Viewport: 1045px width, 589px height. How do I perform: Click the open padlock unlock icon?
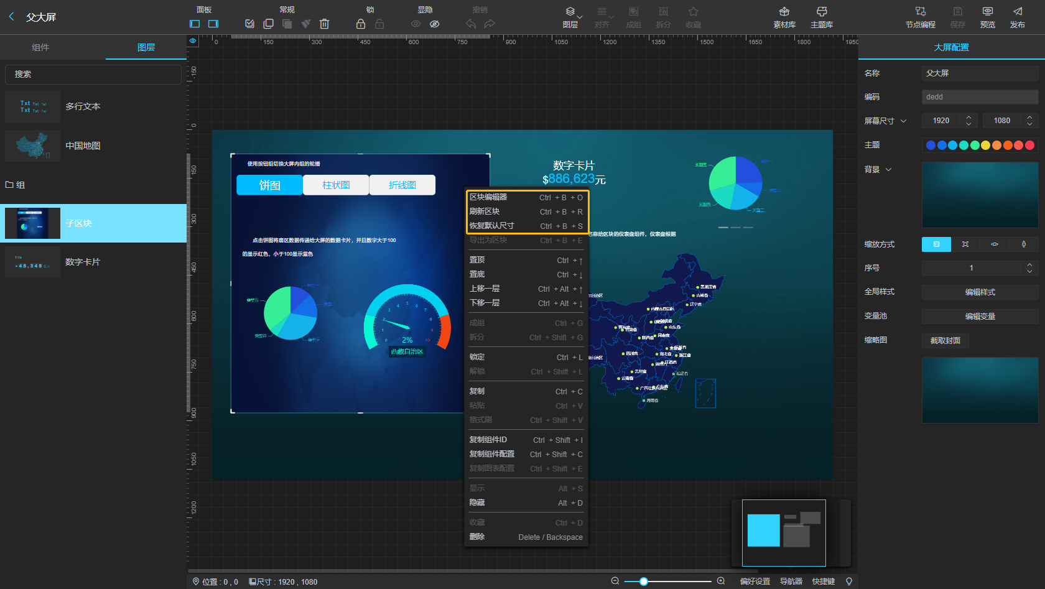pyautogui.click(x=379, y=24)
